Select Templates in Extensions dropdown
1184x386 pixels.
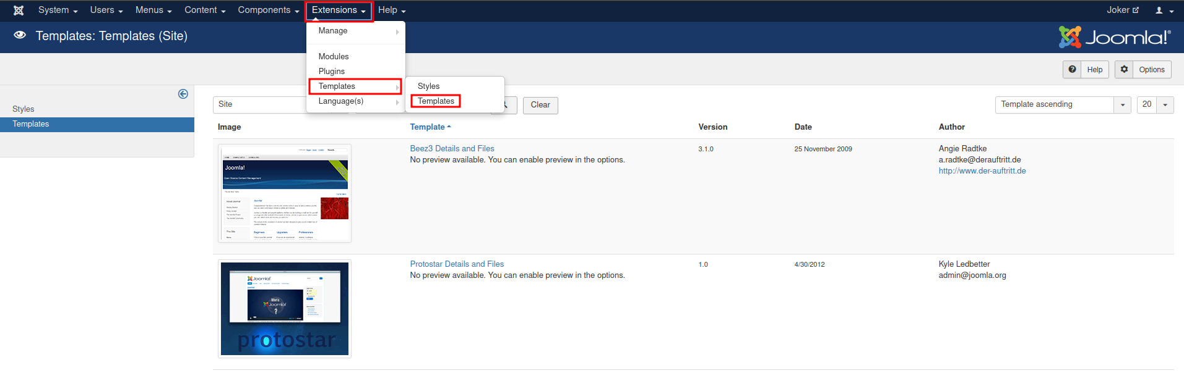[355, 86]
